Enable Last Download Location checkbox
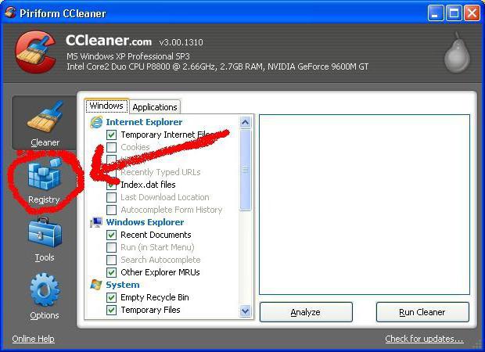The height and width of the screenshot is (352, 485). (111, 197)
